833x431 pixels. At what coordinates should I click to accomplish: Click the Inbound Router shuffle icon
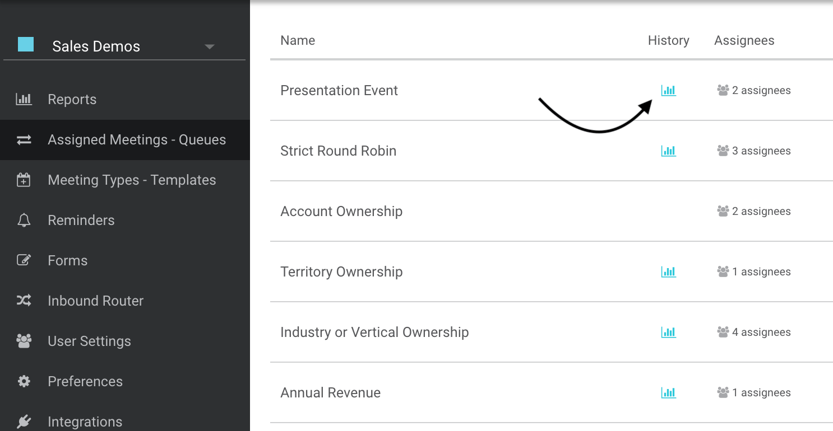24,301
